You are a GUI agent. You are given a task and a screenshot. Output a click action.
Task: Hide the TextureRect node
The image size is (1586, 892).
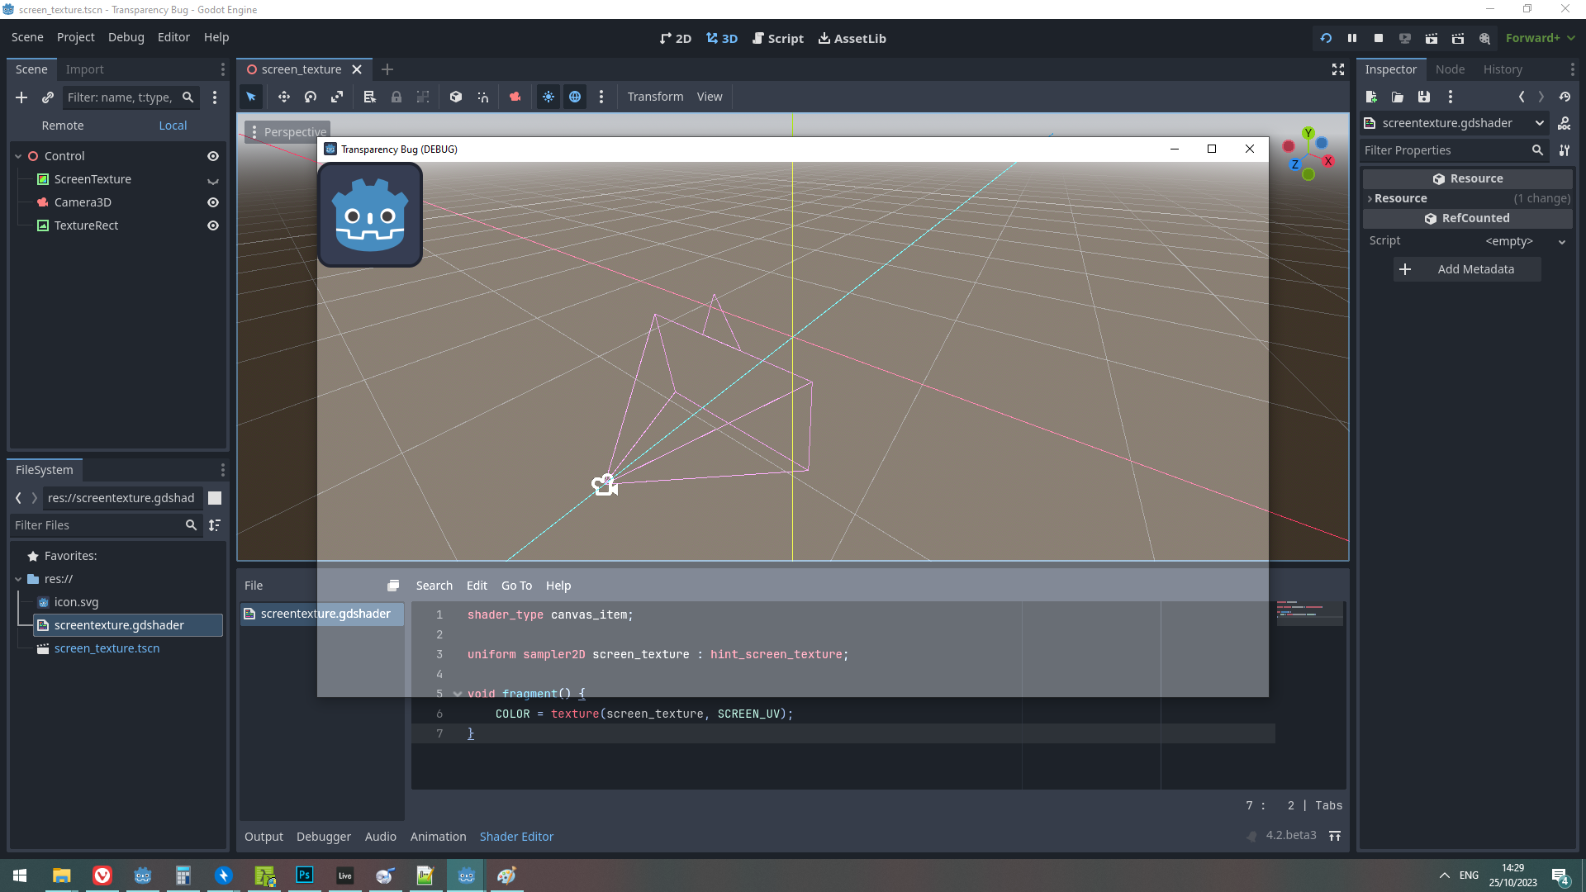(212, 225)
